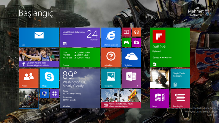Launch Internet Explorer from its tile
This screenshot has height=123, width=219.
pyautogui.click(x=111, y=37)
